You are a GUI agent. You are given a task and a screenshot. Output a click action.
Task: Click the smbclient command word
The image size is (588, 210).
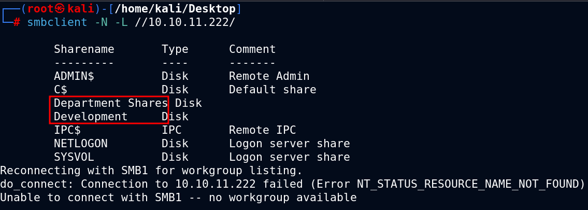coord(57,22)
